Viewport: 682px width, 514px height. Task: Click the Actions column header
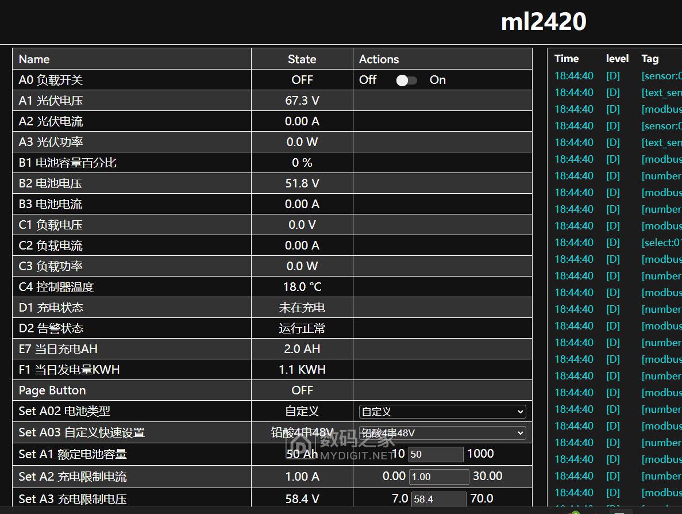pyautogui.click(x=379, y=59)
